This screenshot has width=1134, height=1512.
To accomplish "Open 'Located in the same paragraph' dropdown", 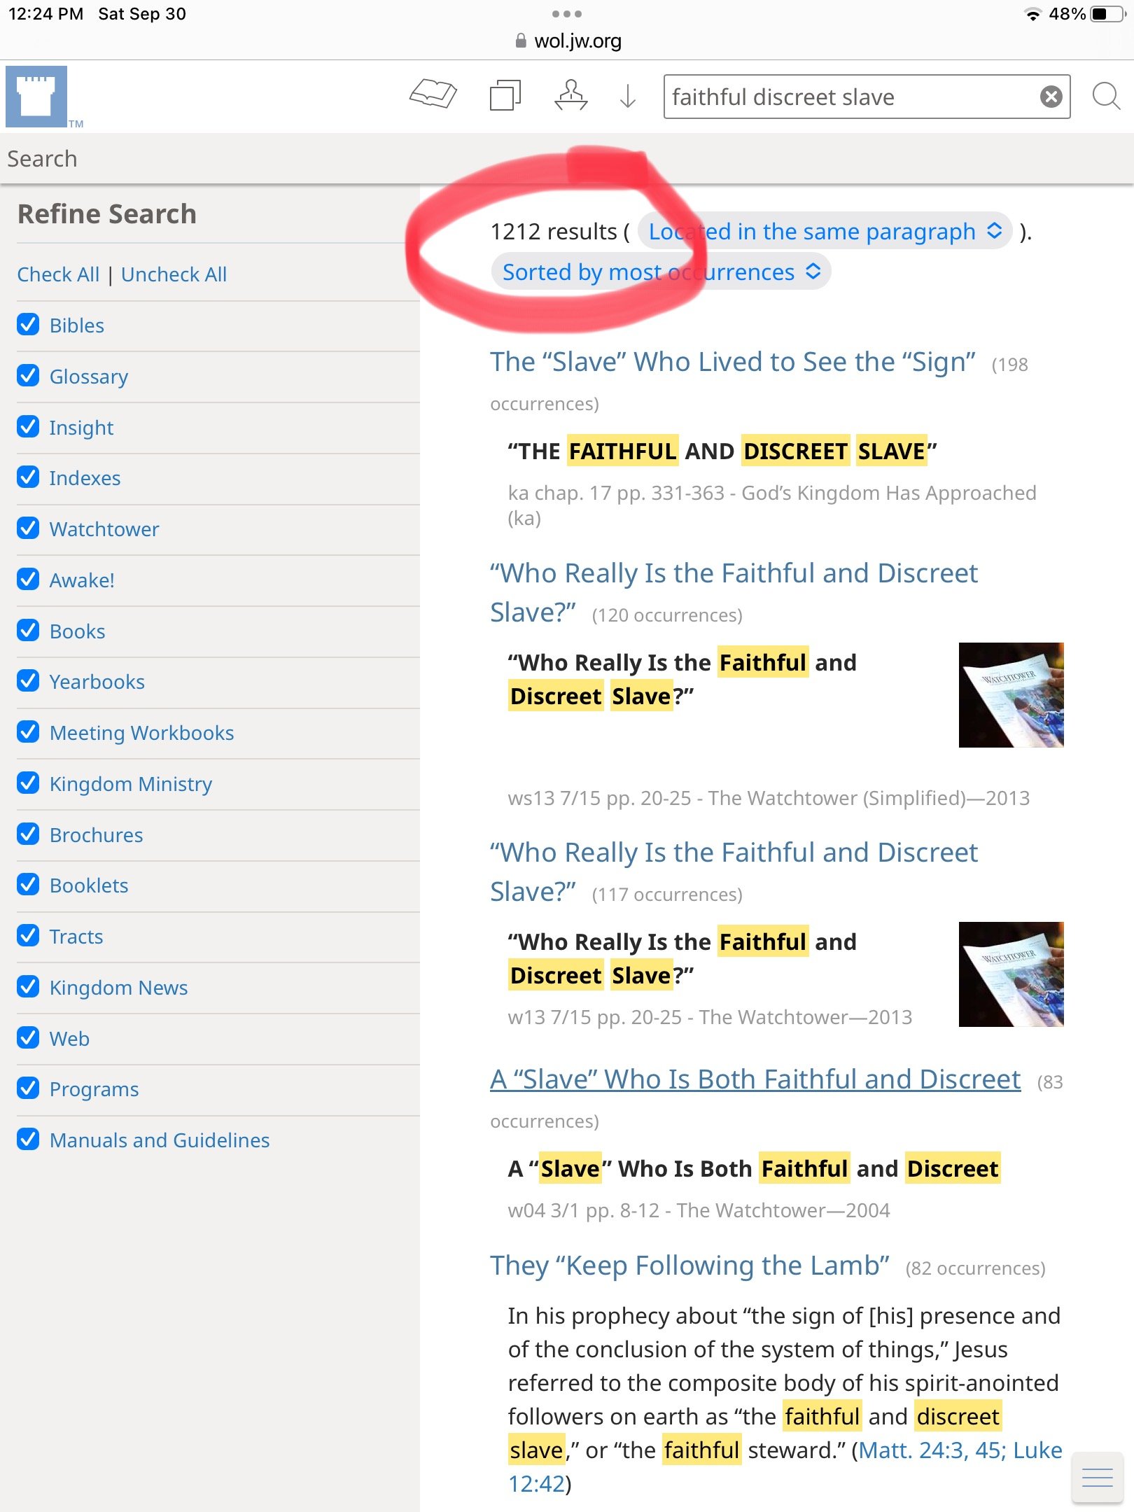I will tap(825, 231).
